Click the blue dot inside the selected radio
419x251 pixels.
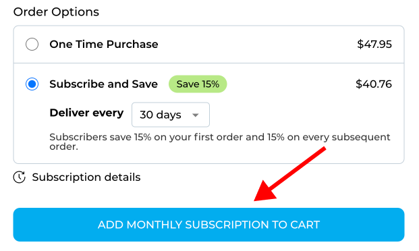32,84
